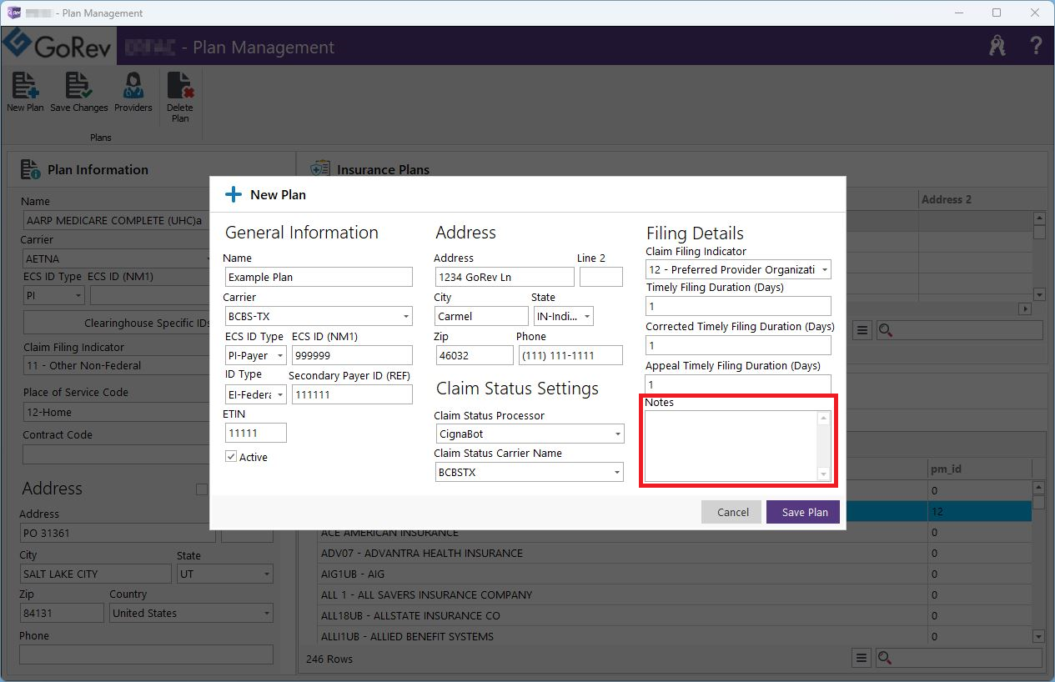Click the highlighted pm_id cell showing 12
This screenshot has width=1055, height=682.
point(979,511)
